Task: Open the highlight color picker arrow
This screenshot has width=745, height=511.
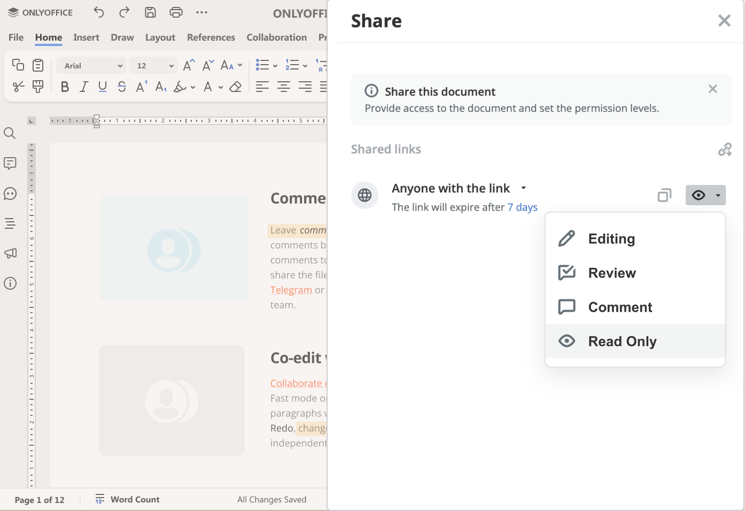Action: (193, 87)
